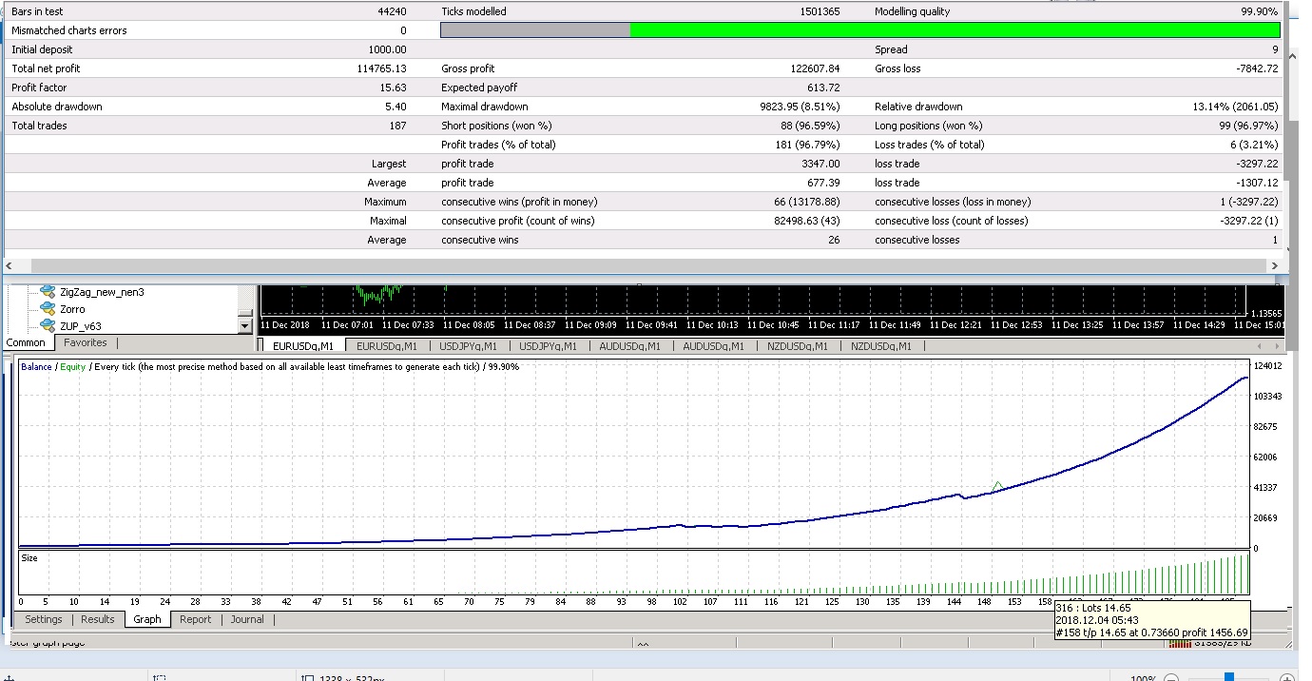Open the Report tab
The height and width of the screenshot is (681, 1312).
[196, 619]
